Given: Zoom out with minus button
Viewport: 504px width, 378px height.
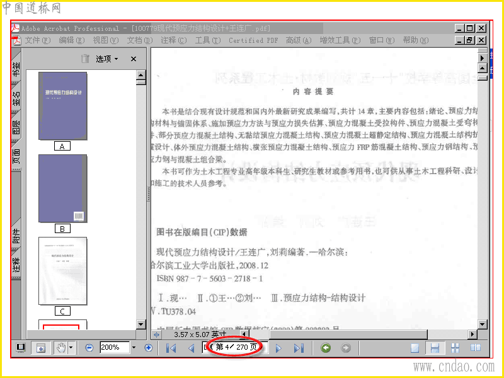Looking at the screenshot, I should click(x=89, y=348).
